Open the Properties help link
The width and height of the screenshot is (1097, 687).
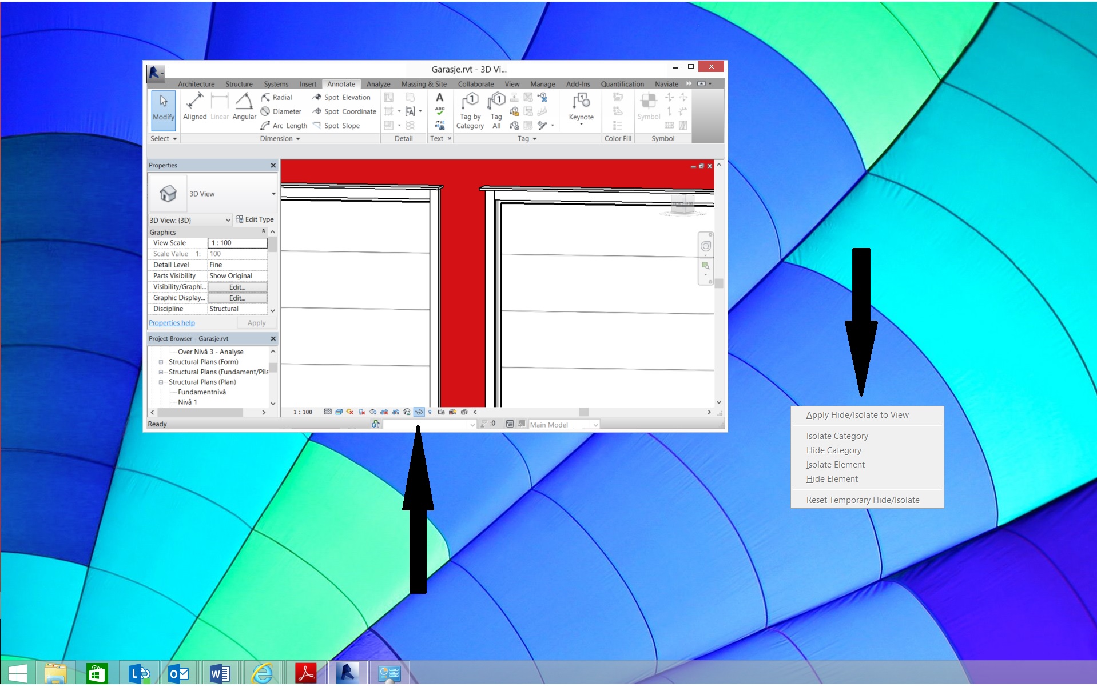coord(172,323)
